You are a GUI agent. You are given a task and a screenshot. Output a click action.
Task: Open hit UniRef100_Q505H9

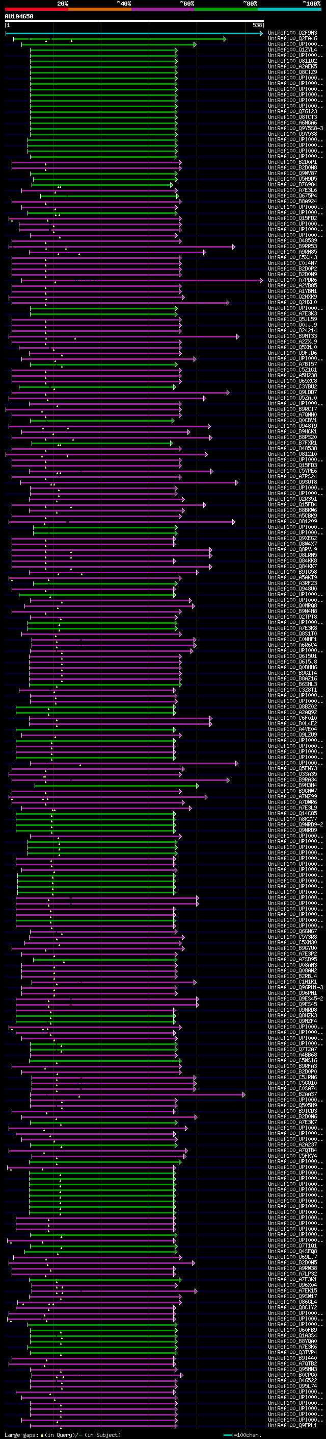click(292, 1106)
